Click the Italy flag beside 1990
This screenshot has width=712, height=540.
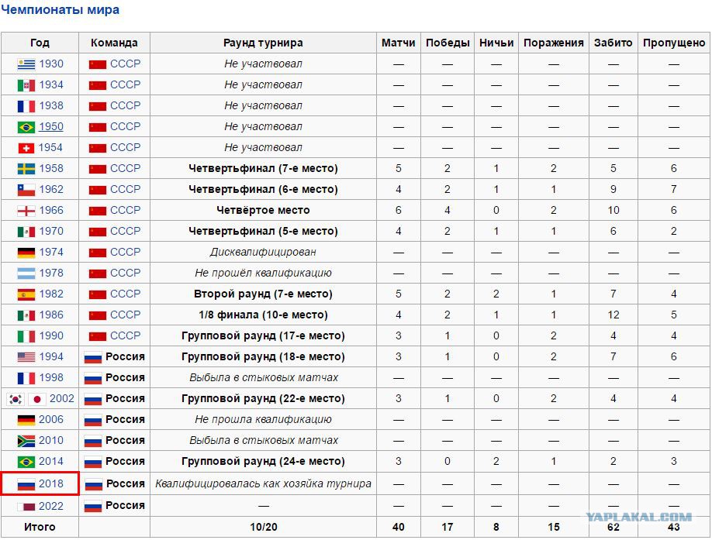pyautogui.click(x=26, y=336)
